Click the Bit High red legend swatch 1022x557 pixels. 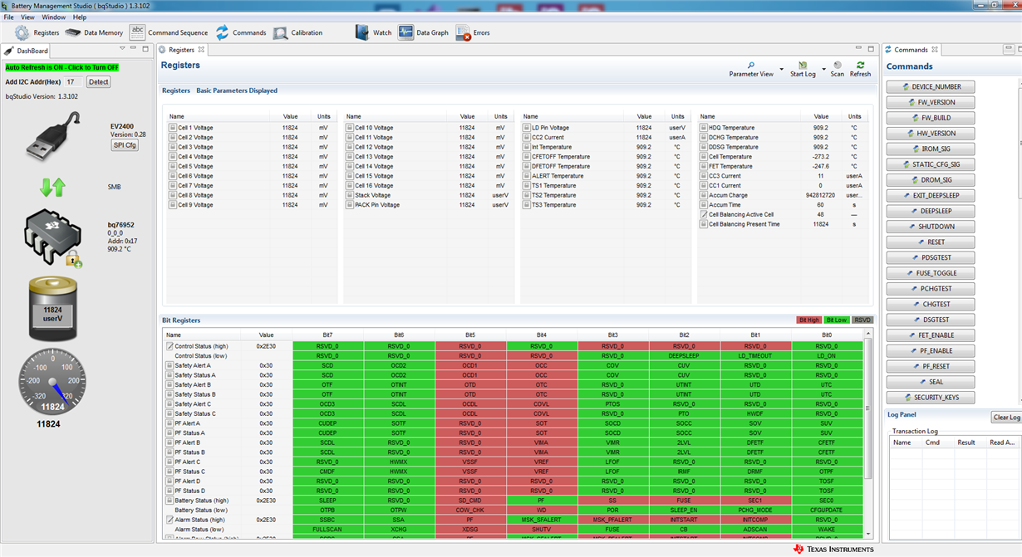[808, 320]
